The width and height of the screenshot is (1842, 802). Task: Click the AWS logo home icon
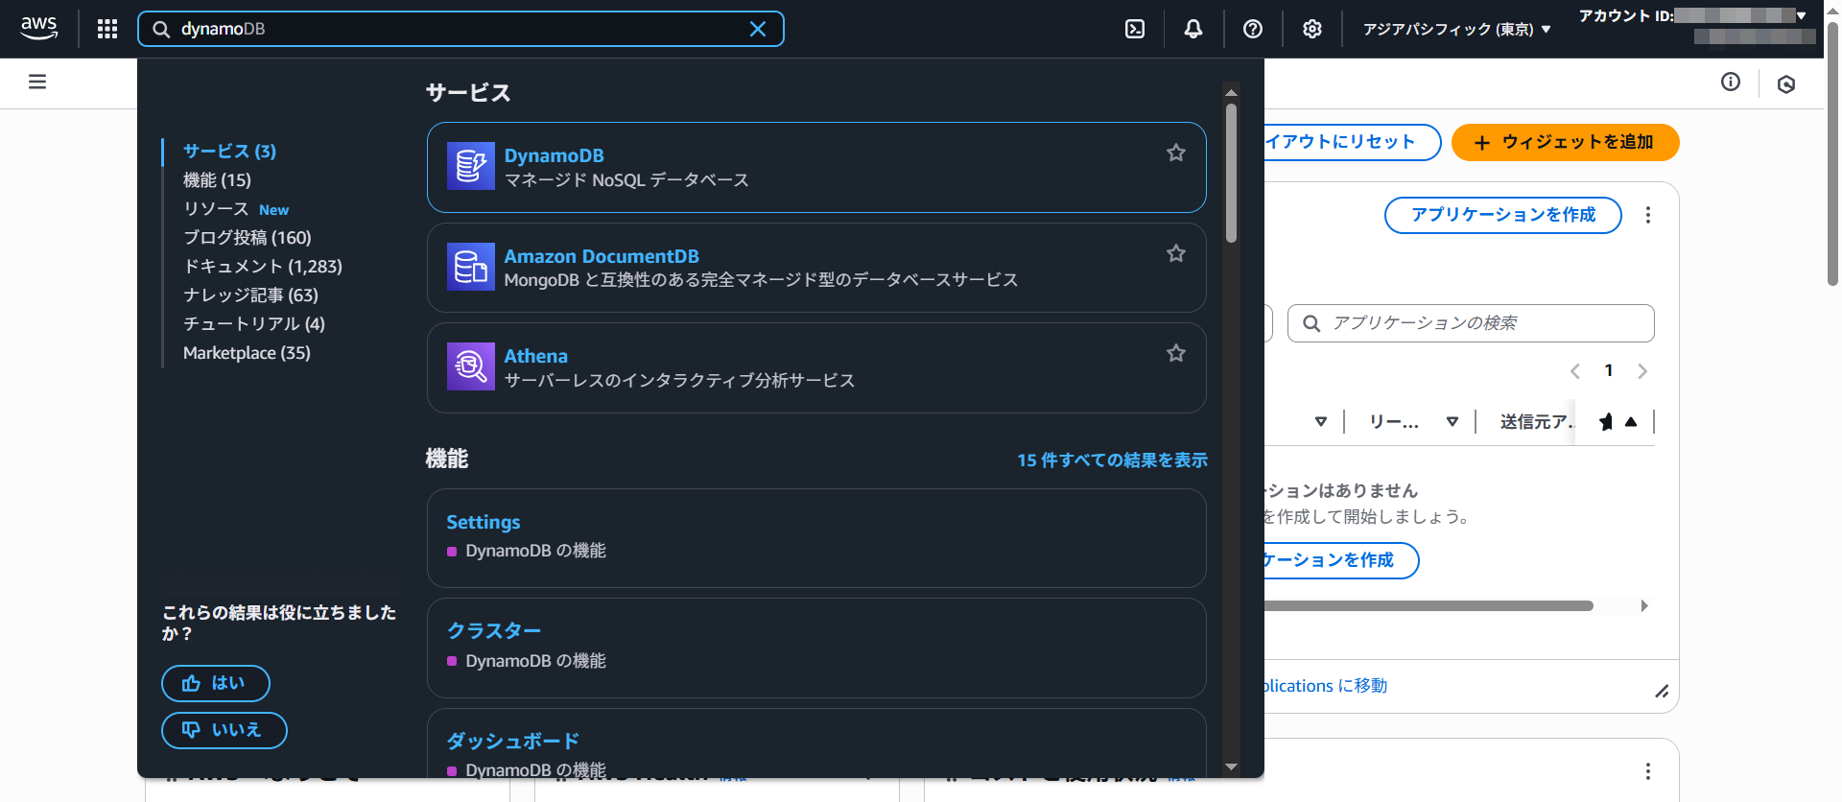[39, 28]
